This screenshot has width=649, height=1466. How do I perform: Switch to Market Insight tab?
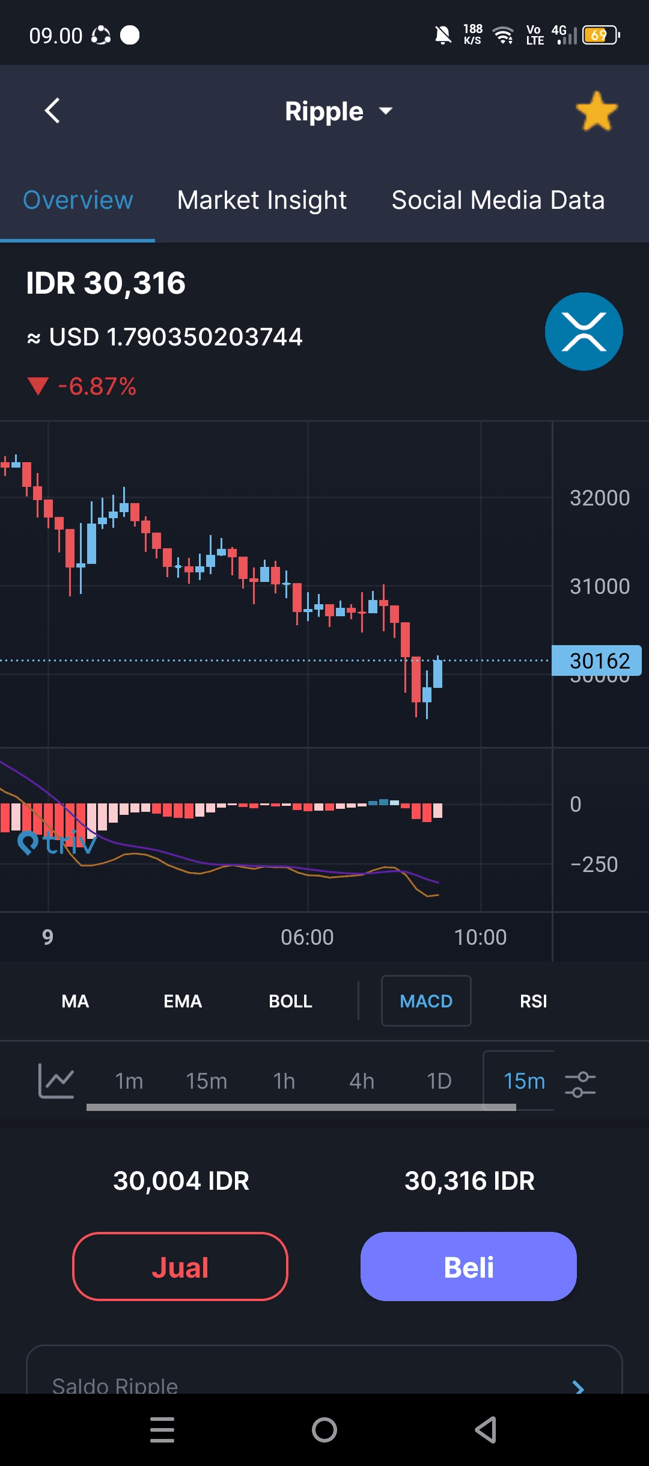coord(262,200)
